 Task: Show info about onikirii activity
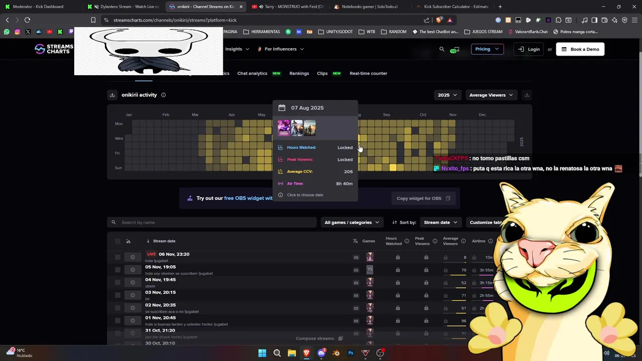[164, 95]
